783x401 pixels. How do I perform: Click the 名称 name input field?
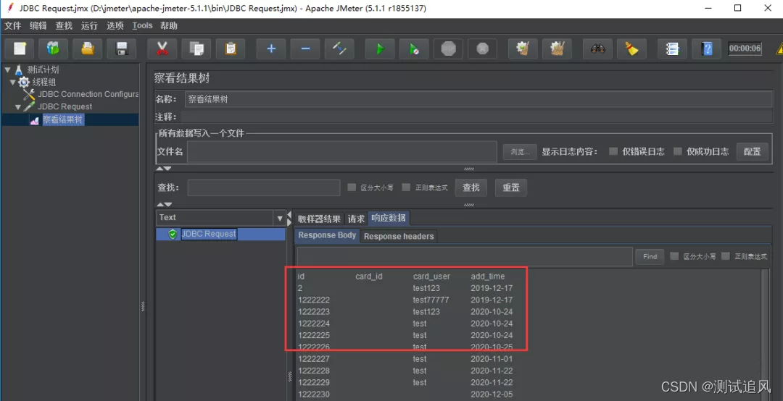(x=478, y=99)
